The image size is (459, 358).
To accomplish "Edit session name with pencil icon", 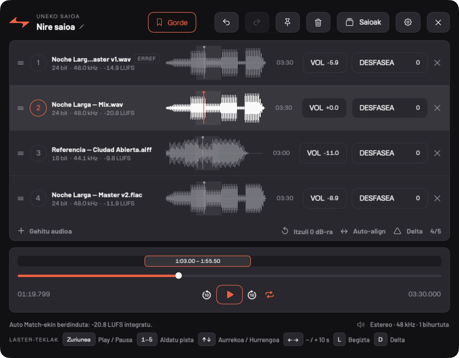I will (82, 27).
